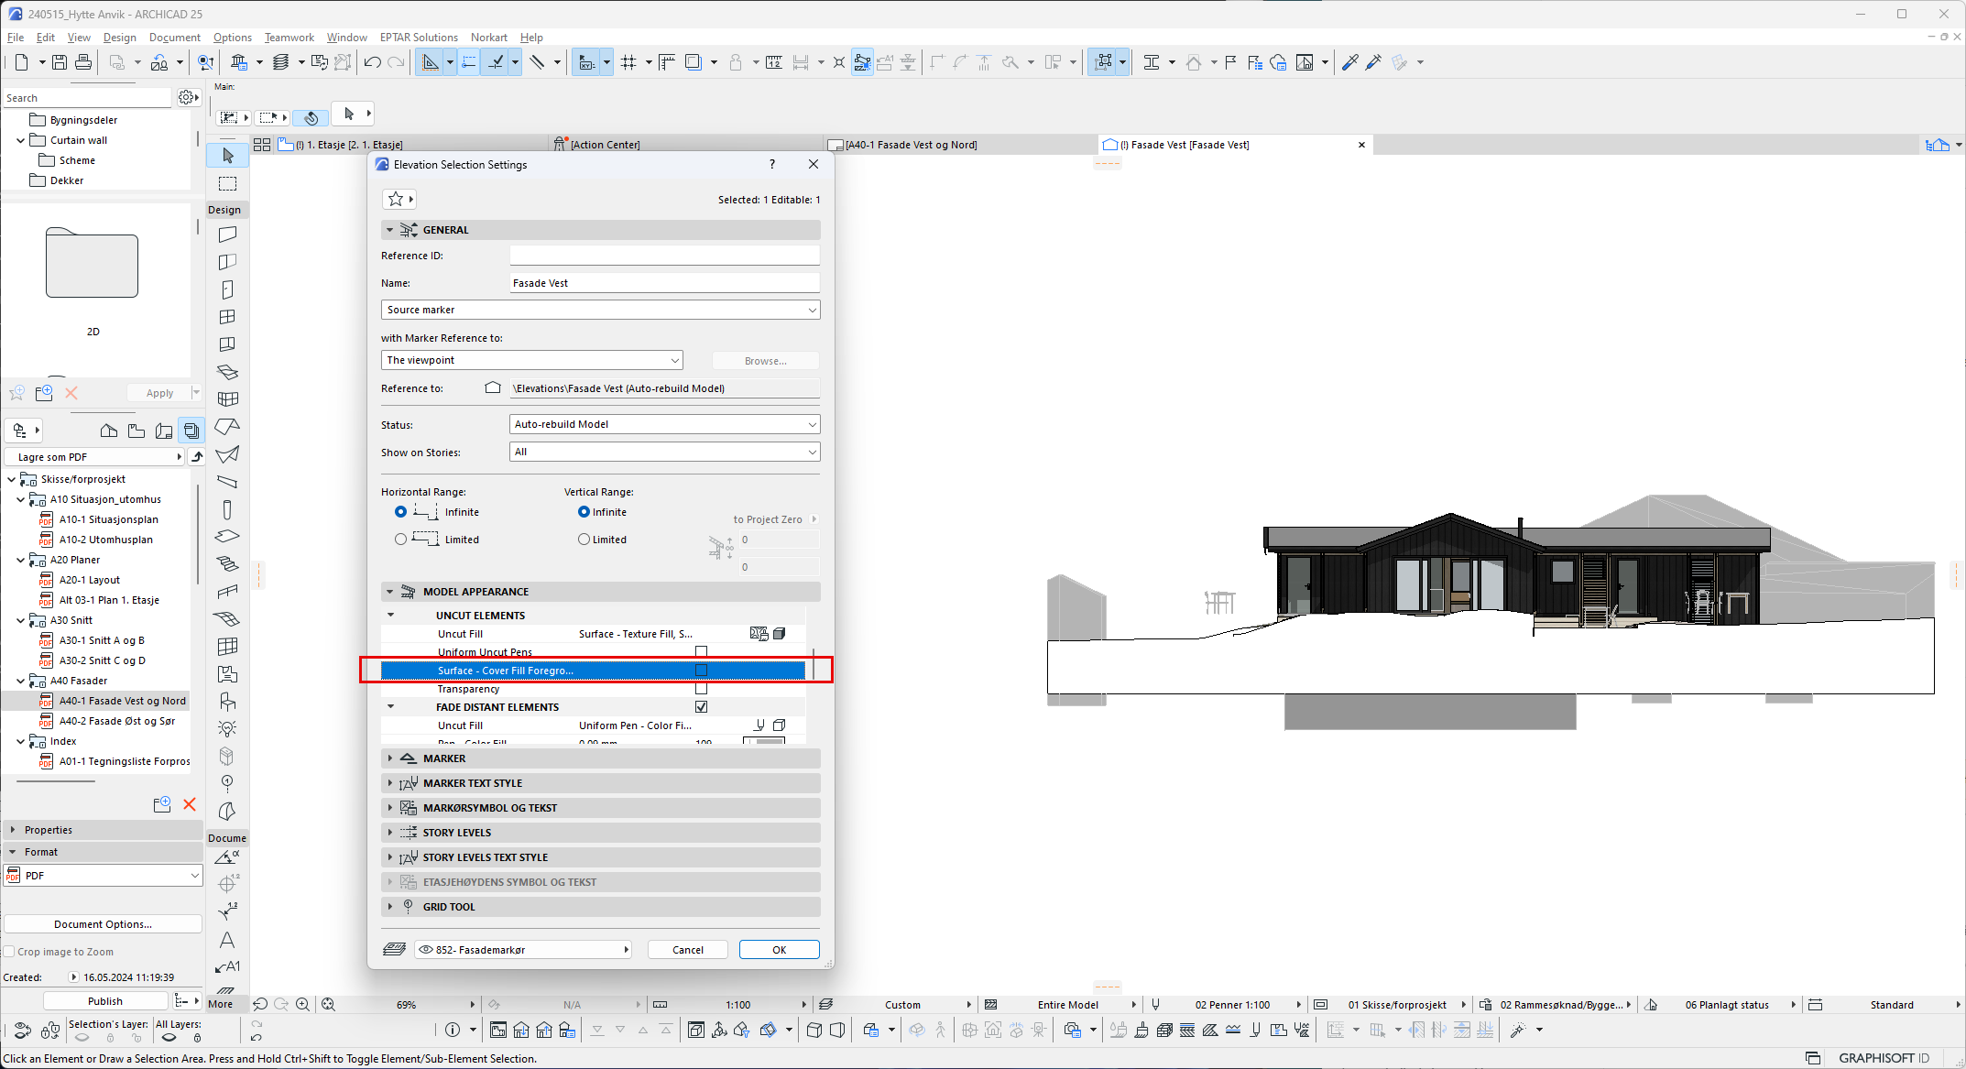Image resolution: width=1966 pixels, height=1069 pixels.
Task: Click the OK button
Action: (x=779, y=950)
